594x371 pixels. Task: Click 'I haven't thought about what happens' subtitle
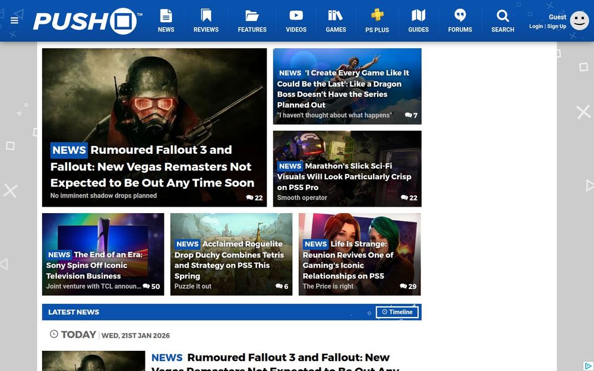coord(334,115)
